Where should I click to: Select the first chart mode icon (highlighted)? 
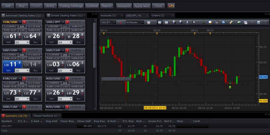coord(159,22)
